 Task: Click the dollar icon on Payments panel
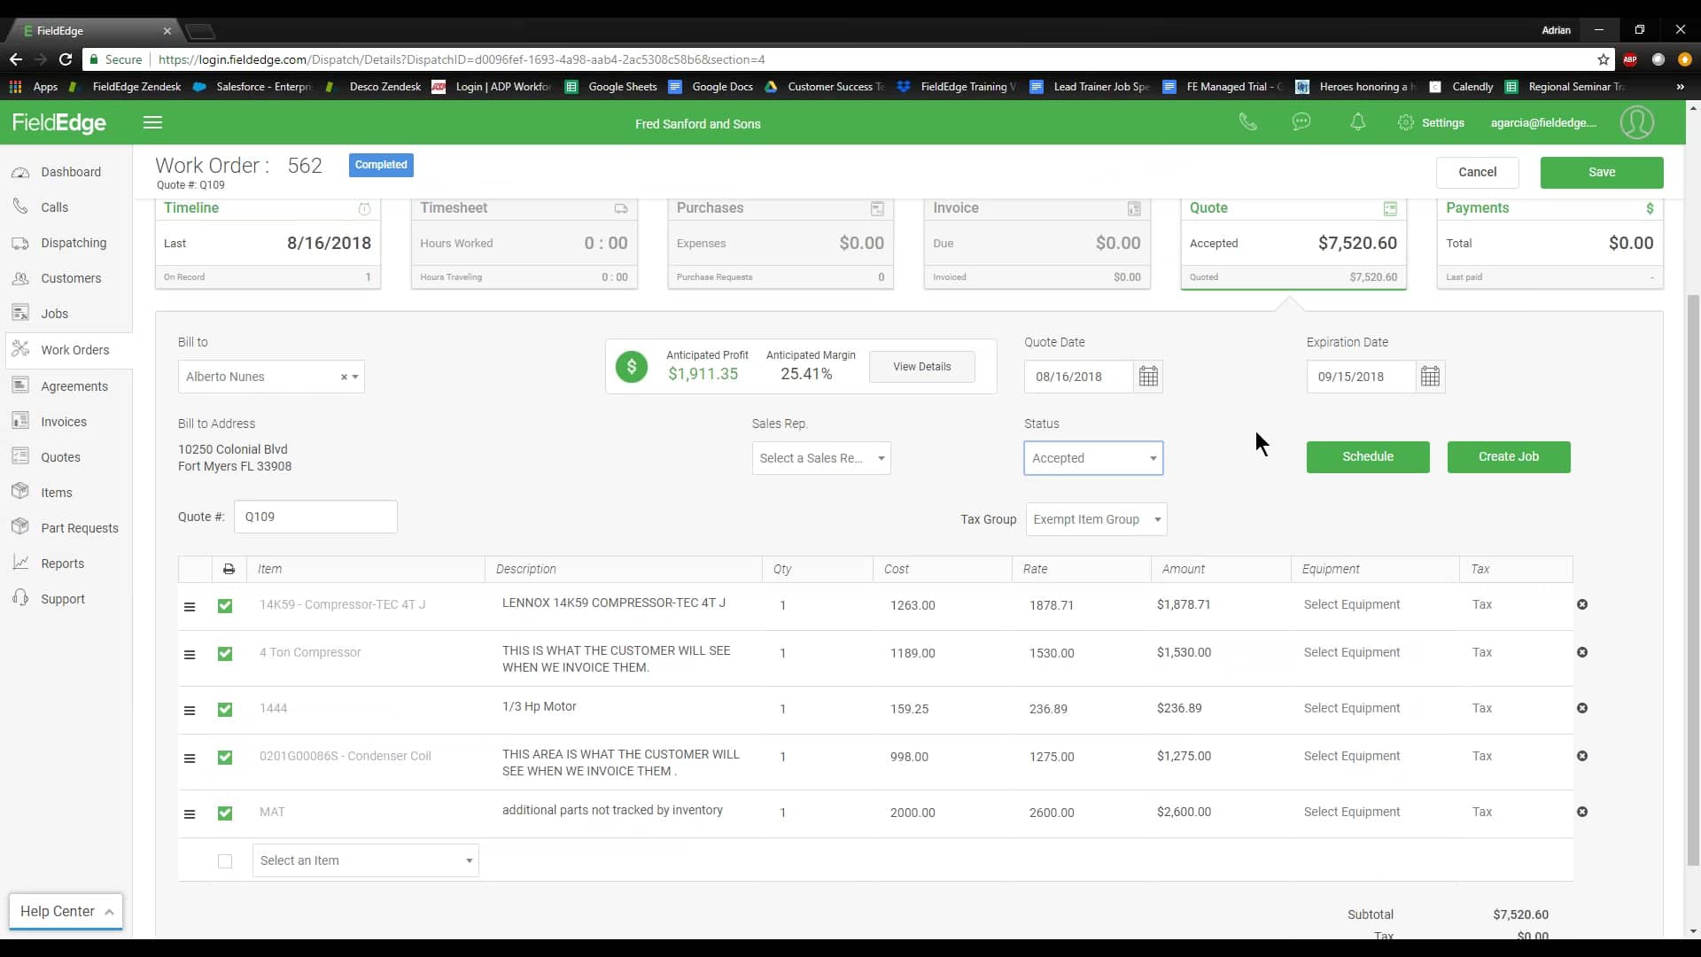pos(1650,209)
